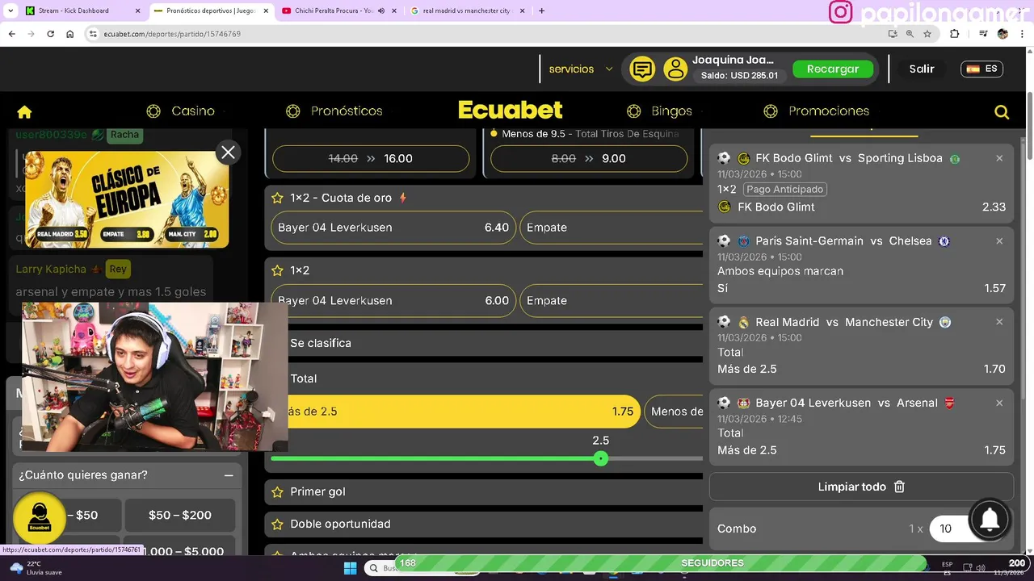Close the Clásico de Europa promo banner
The height and width of the screenshot is (581, 1034).
228,152
